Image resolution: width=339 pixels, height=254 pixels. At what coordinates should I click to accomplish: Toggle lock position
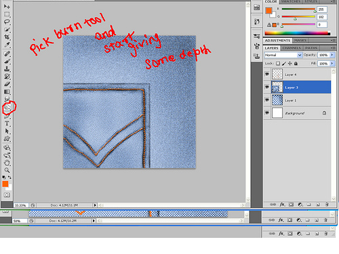click(290, 64)
